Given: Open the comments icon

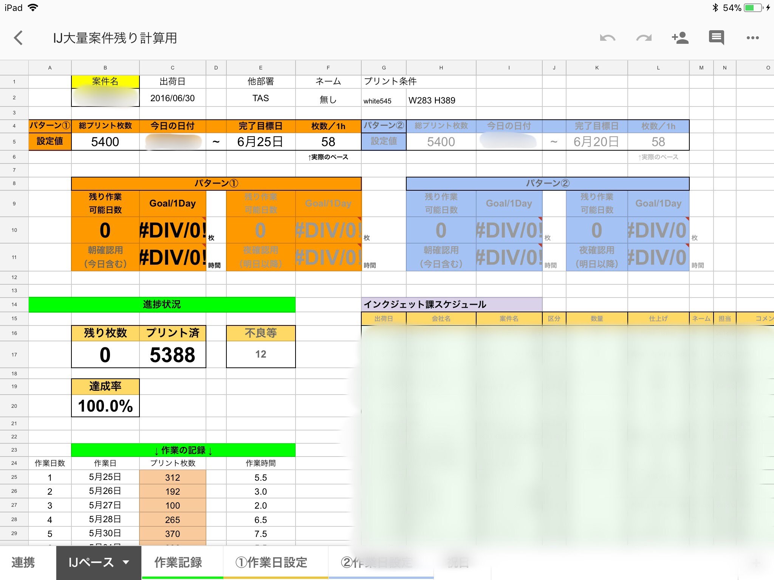Looking at the screenshot, I should (716, 38).
